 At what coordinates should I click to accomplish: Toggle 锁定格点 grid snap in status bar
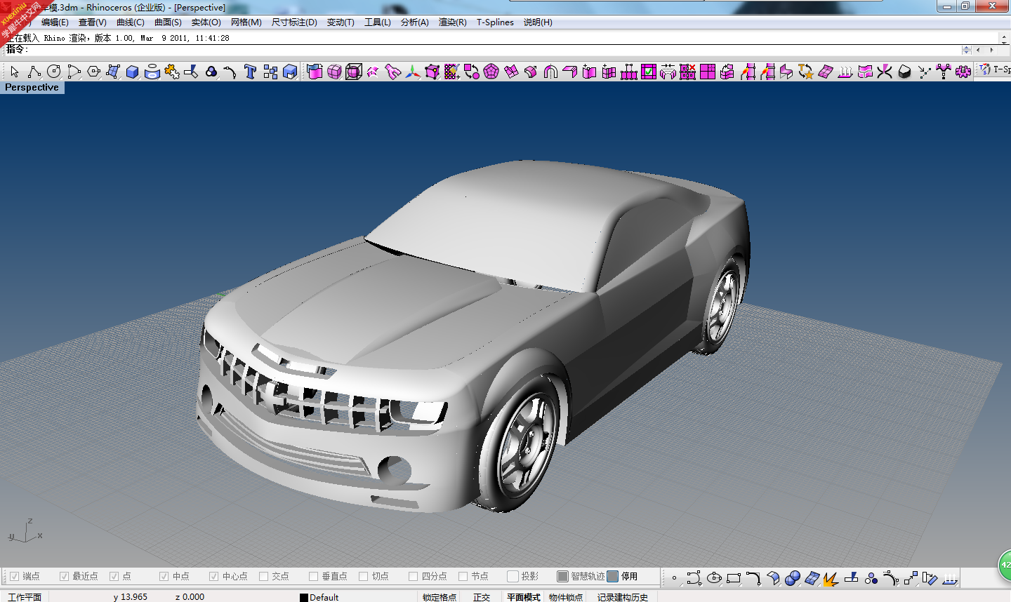440,597
